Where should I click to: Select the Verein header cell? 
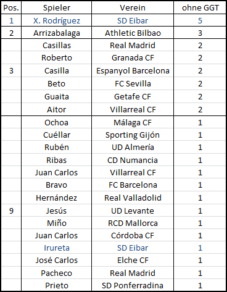pos(133,8)
